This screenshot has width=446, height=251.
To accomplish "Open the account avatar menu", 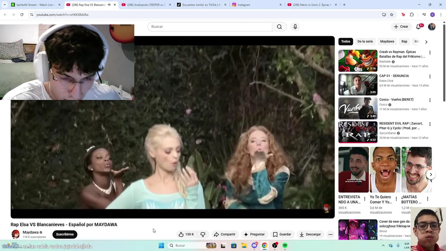I will point(432,26).
